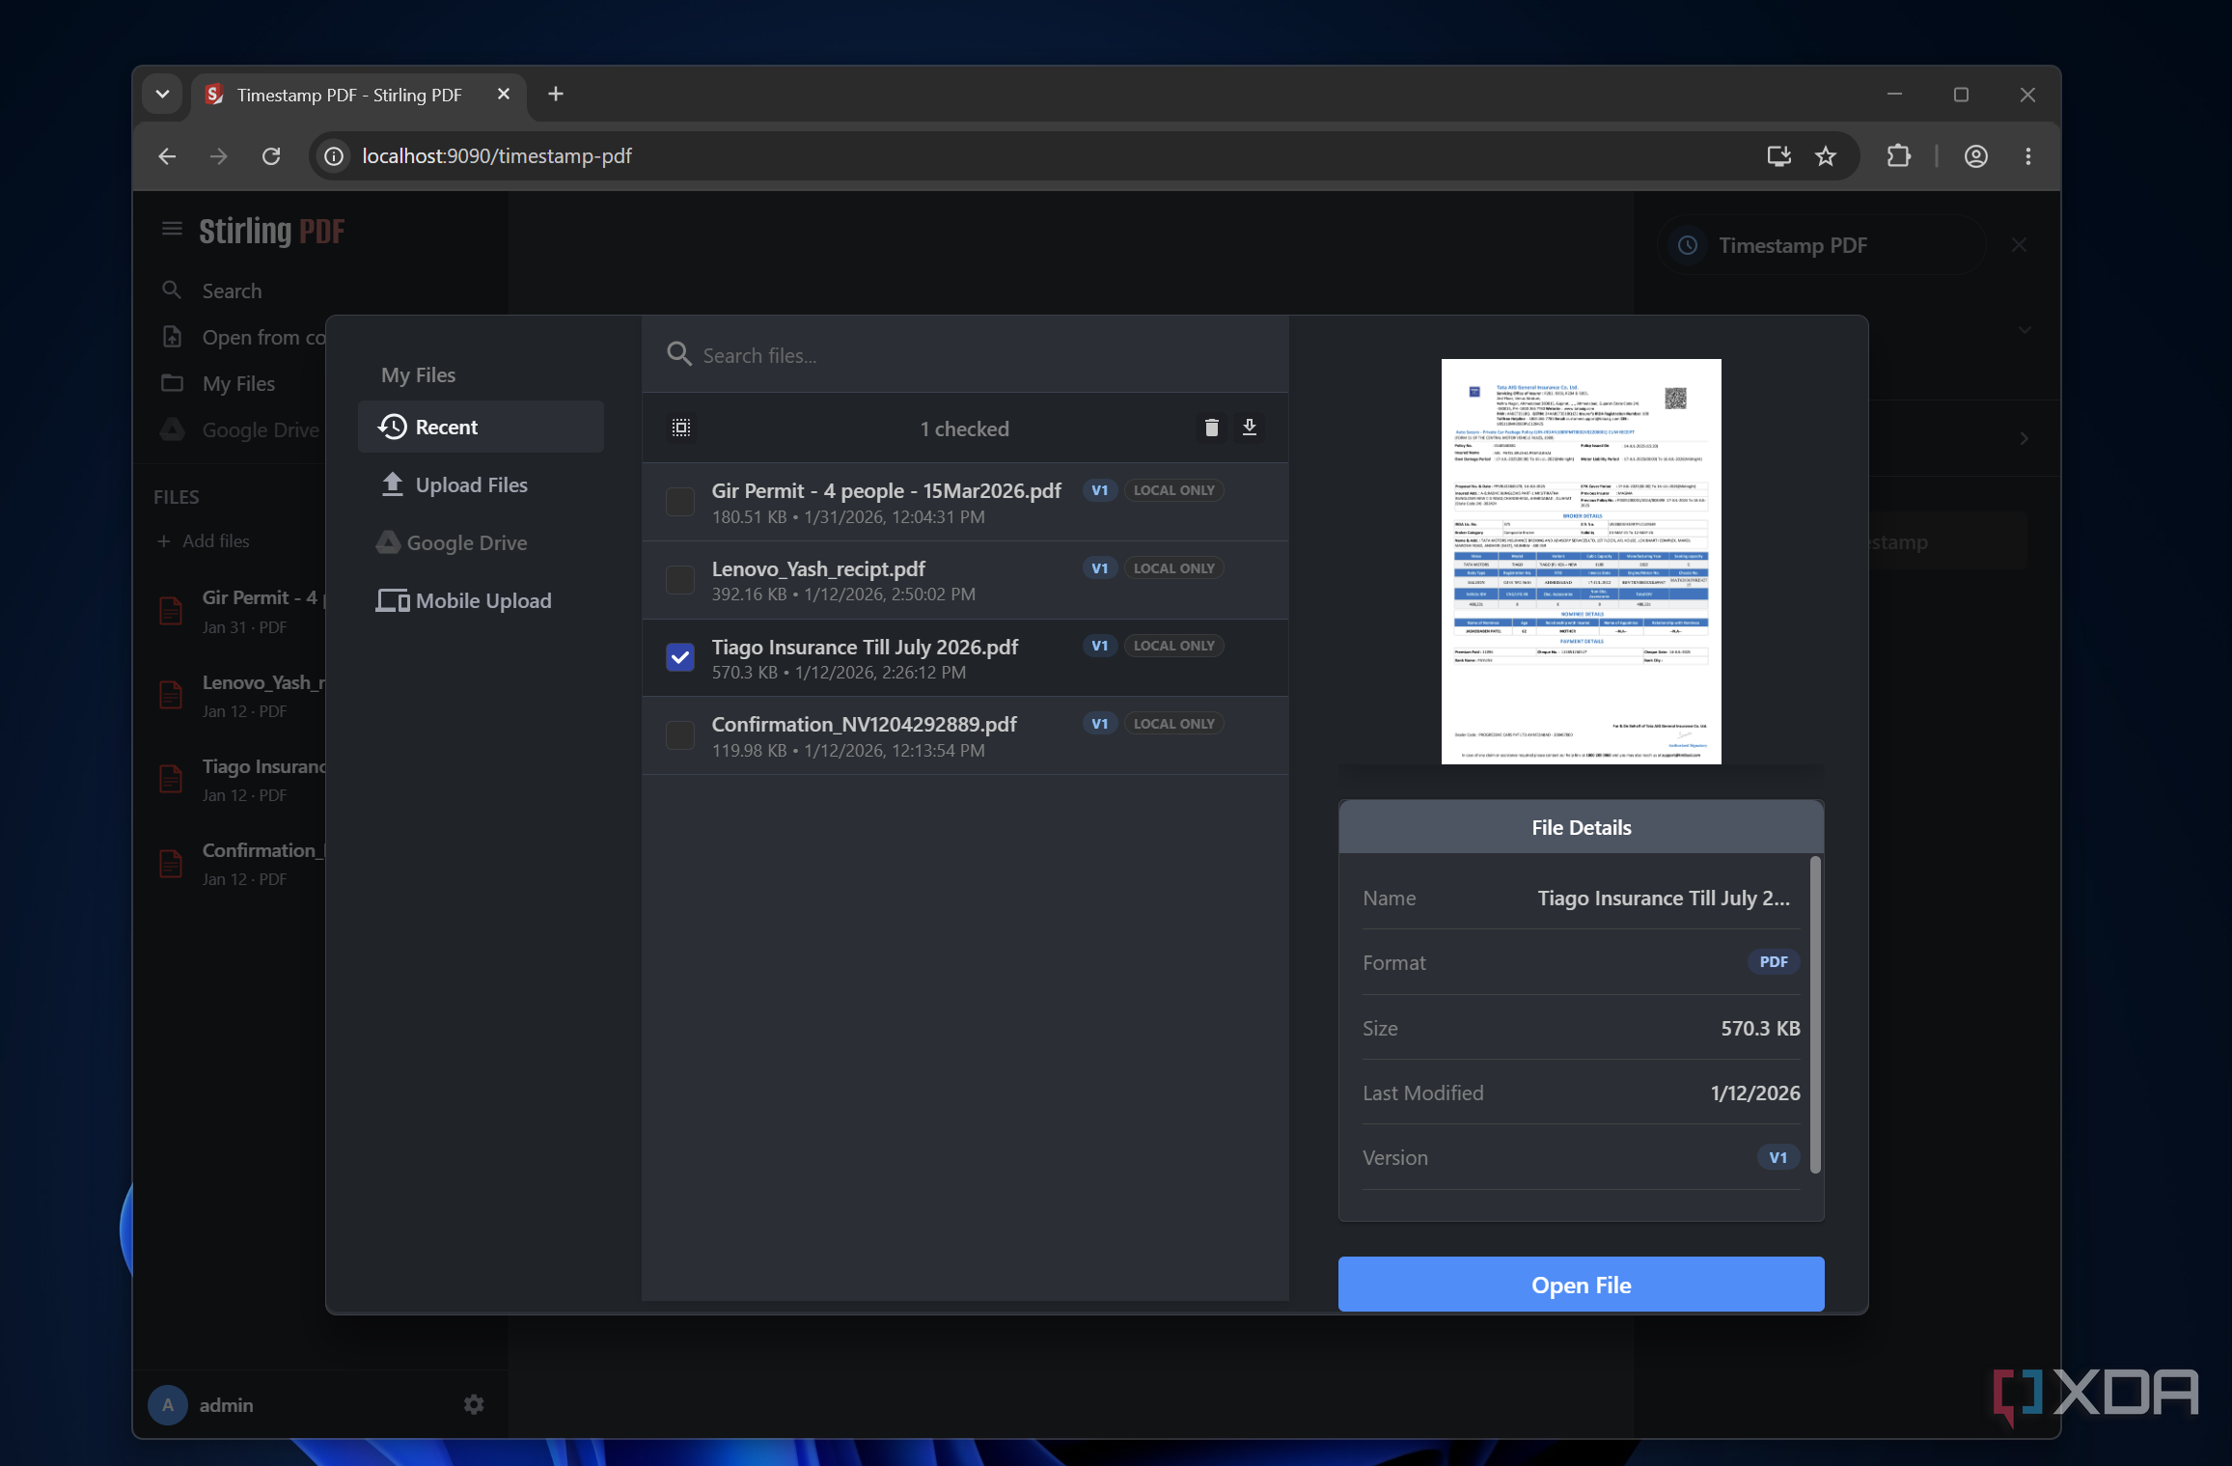The width and height of the screenshot is (2232, 1466).
Task: Open Search in the left sidebar
Action: (x=232, y=290)
